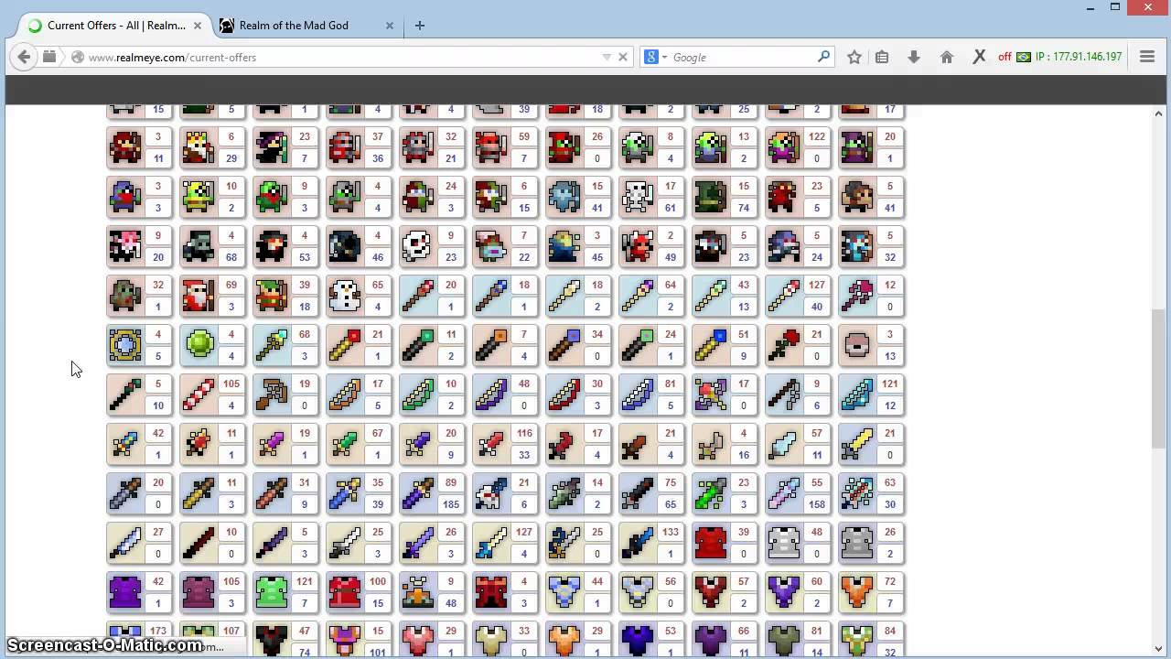Viewport: 1171px width, 659px height.
Task: Bookmark this page with the star icon
Action: [x=854, y=57]
